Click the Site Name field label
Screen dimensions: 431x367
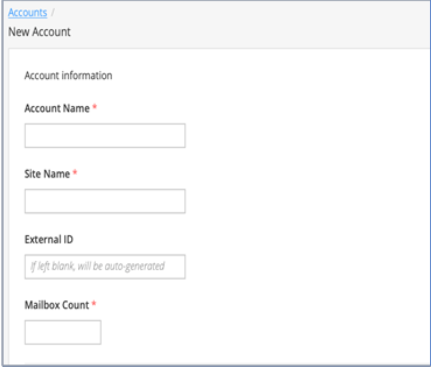[x=47, y=174]
